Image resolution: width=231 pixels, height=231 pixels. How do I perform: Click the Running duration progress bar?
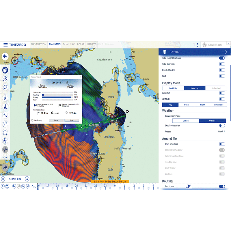click(56, 97)
